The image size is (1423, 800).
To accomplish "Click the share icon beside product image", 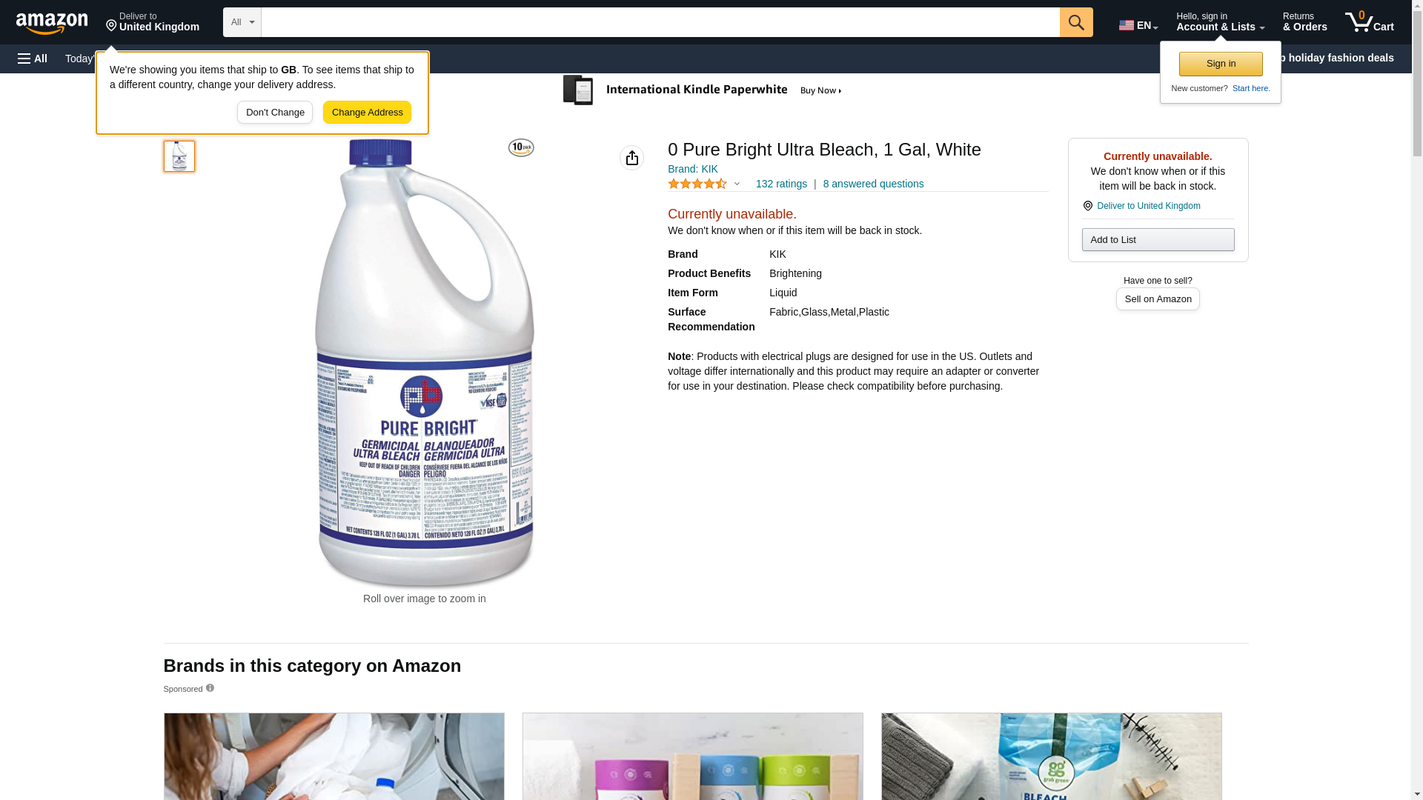I will pyautogui.click(x=632, y=158).
